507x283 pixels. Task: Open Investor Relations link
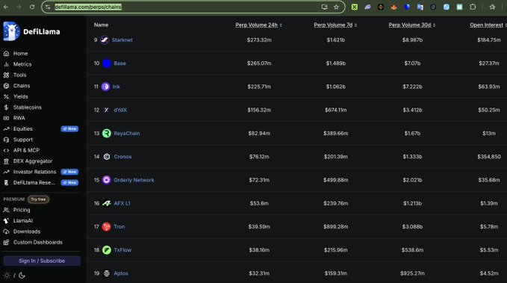(x=34, y=172)
